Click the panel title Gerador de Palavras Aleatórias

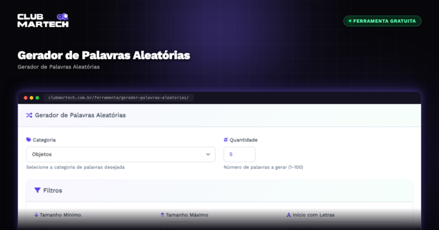click(x=81, y=115)
